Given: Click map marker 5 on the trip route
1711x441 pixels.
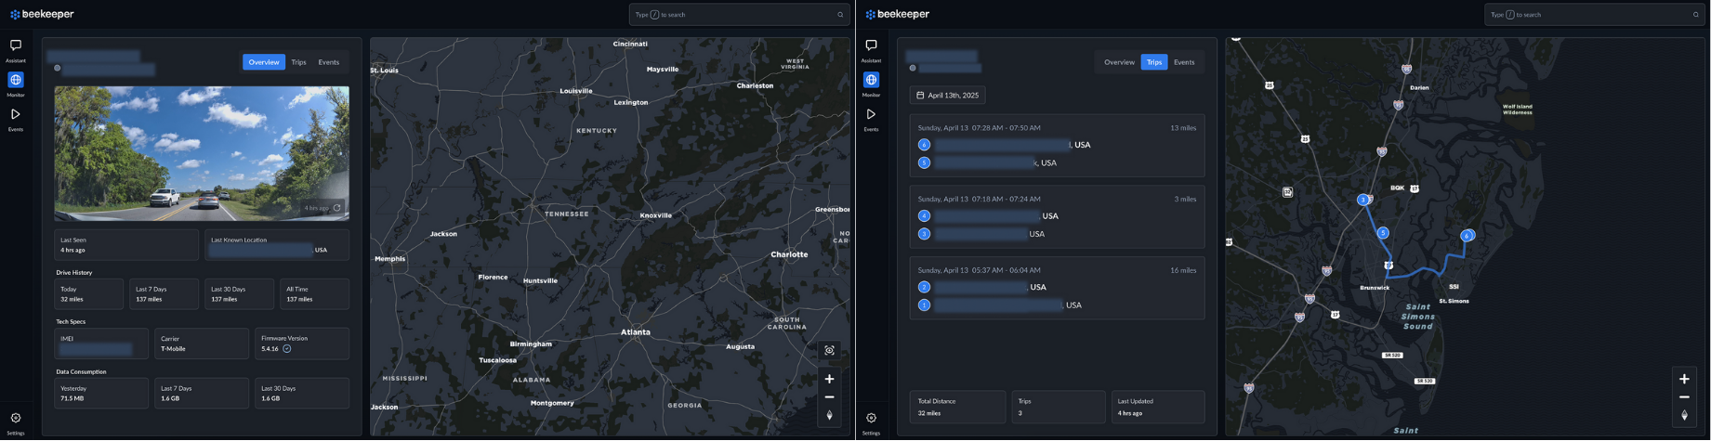Looking at the screenshot, I should click(x=1383, y=233).
